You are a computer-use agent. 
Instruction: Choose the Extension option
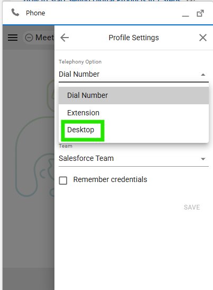tap(134, 113)
